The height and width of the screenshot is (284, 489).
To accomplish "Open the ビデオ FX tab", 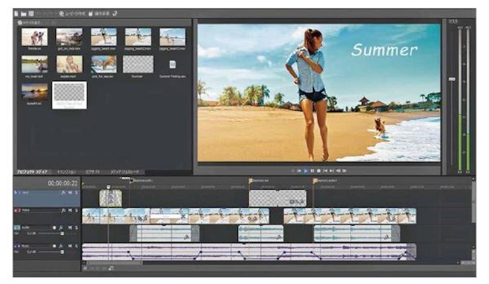I will 93,172.
